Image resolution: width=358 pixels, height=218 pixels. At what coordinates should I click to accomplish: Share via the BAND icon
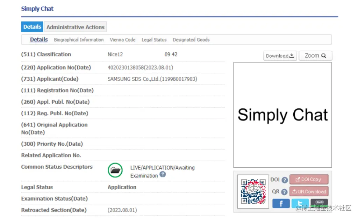[320, 203]
